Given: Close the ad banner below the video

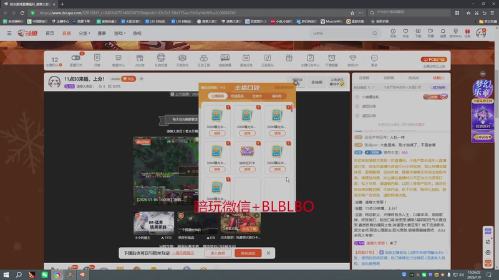Looking at the screenshot, I should pos(257,215).
